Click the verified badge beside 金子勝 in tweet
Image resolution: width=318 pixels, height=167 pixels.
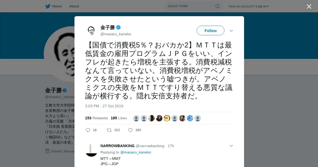pyautogui.click(x=118, y=27)
